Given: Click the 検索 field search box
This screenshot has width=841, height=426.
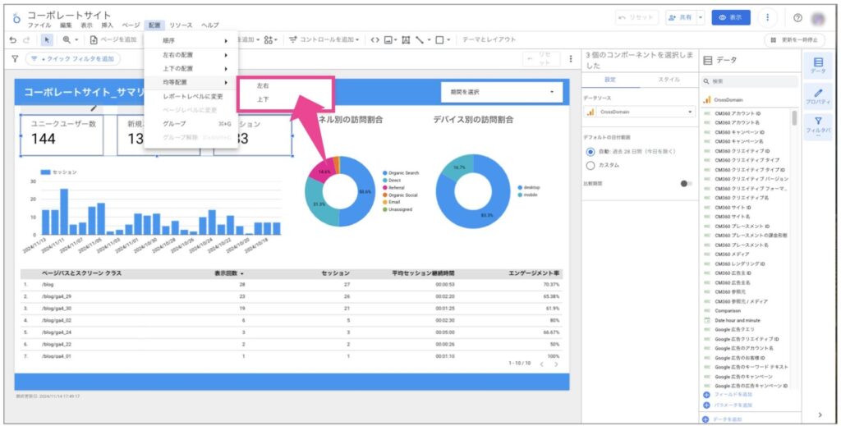Looking at the screenshot, I should (750, 81).
